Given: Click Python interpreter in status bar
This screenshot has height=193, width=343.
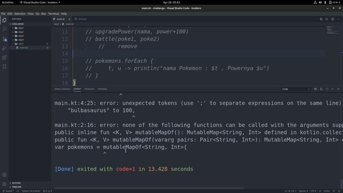Looking at the screenshot, I should click(x=31, y=191).
